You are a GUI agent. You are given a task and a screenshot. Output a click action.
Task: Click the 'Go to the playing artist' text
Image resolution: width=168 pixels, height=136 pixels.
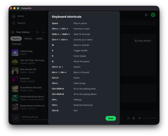[x=84, y=89]
